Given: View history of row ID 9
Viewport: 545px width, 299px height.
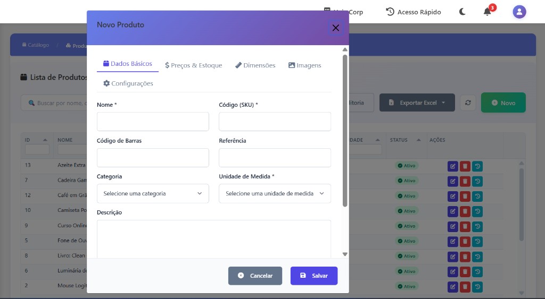Looking at the screenshot, I should point(477,226).
